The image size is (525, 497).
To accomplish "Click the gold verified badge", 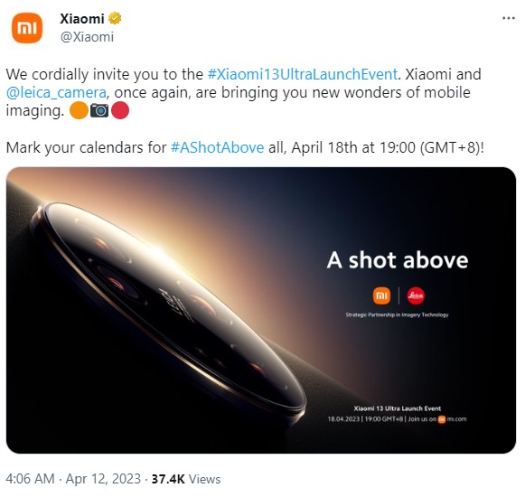I will click(x=115, y=18).
